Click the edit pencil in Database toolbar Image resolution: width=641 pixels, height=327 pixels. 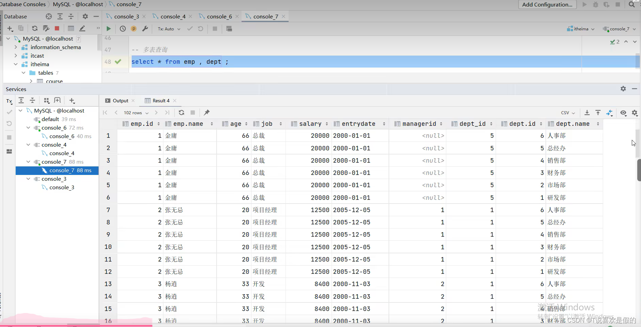pyautogui.click(x=82, y=29)
